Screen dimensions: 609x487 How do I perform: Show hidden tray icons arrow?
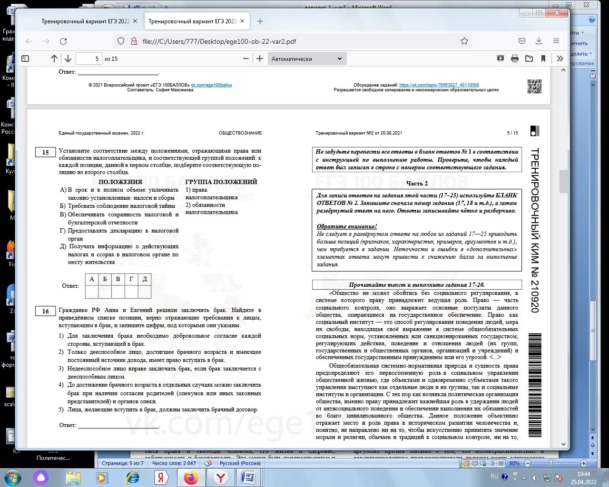[524, 477]
